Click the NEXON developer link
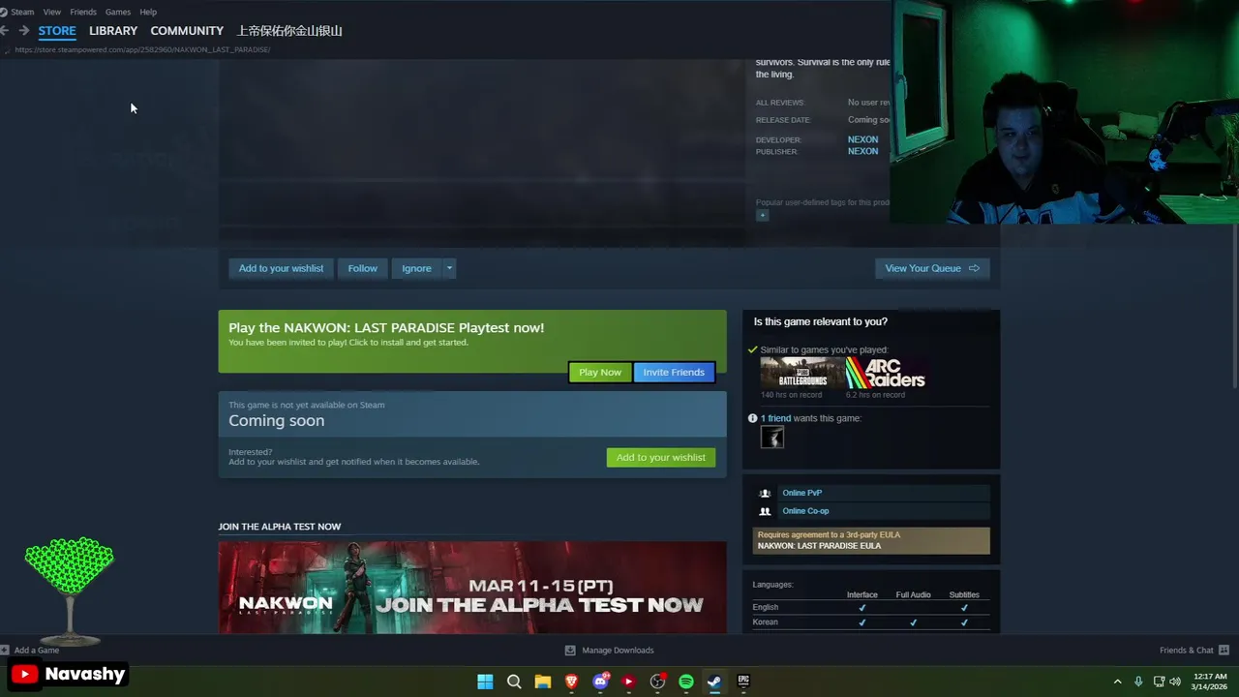This screenshot has width=1239, height=697. tap(862, 139)
